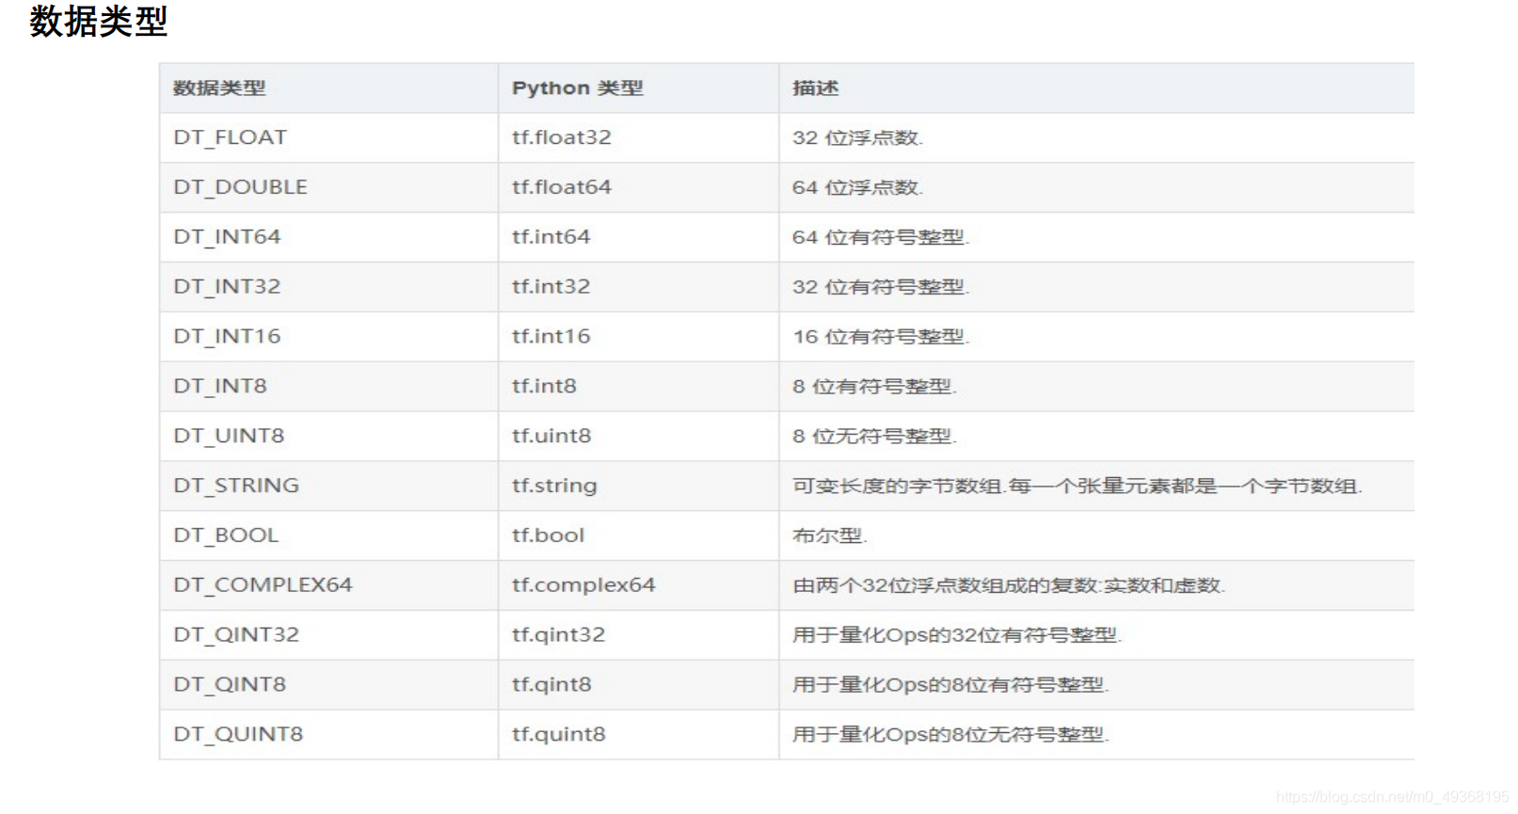Click the 32 位有符号整型 description
This screenshot has height=814, width=1518.
tap(881, 287)
